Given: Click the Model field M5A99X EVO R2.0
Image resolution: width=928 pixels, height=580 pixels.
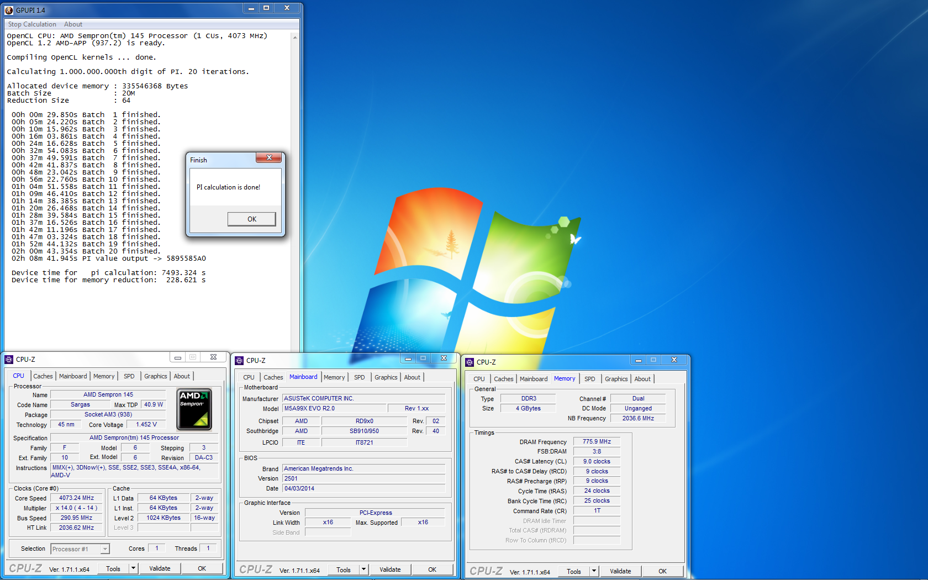Looking at the screenshot, I should pyautogui.click(x=335, y=408).
